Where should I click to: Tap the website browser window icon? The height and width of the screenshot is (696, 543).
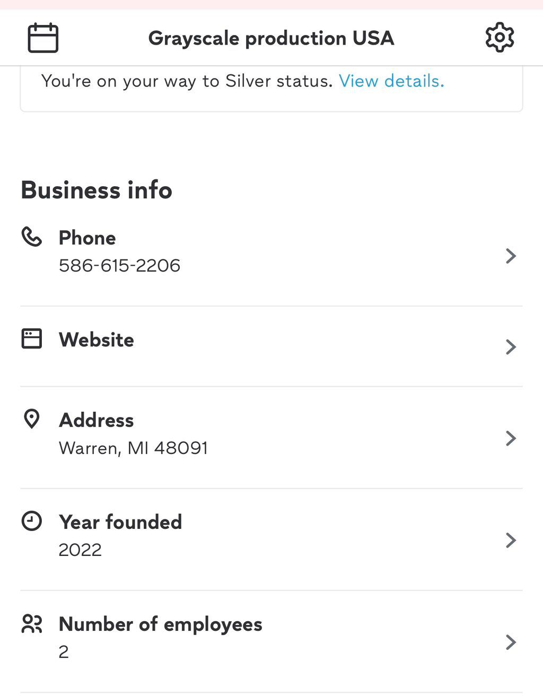coord(31,338)
